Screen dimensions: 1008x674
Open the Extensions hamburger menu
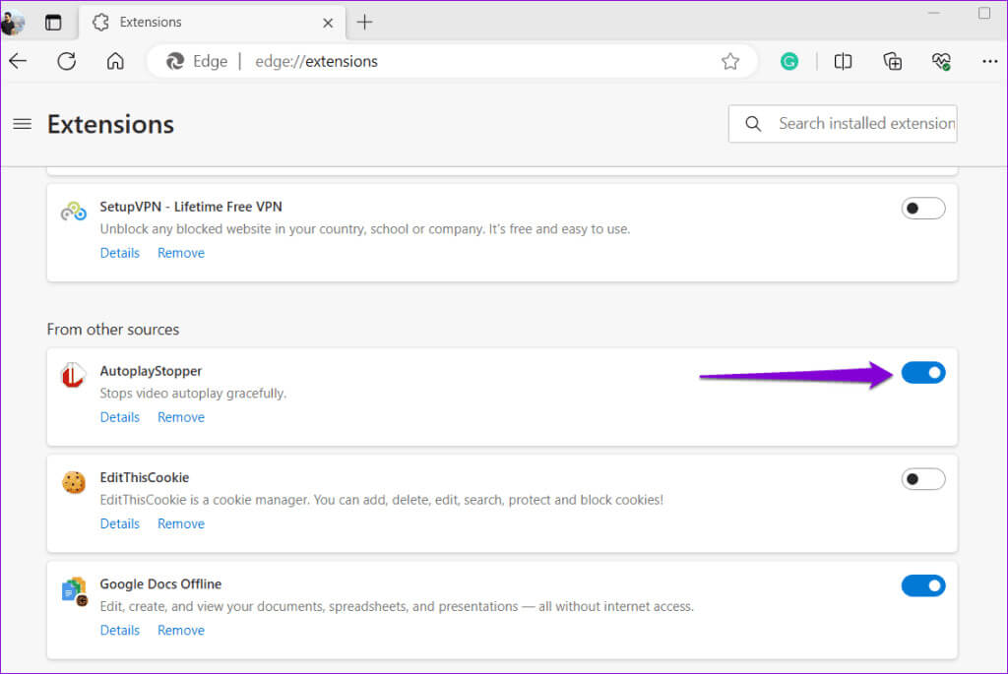click(x=23, y=124)
